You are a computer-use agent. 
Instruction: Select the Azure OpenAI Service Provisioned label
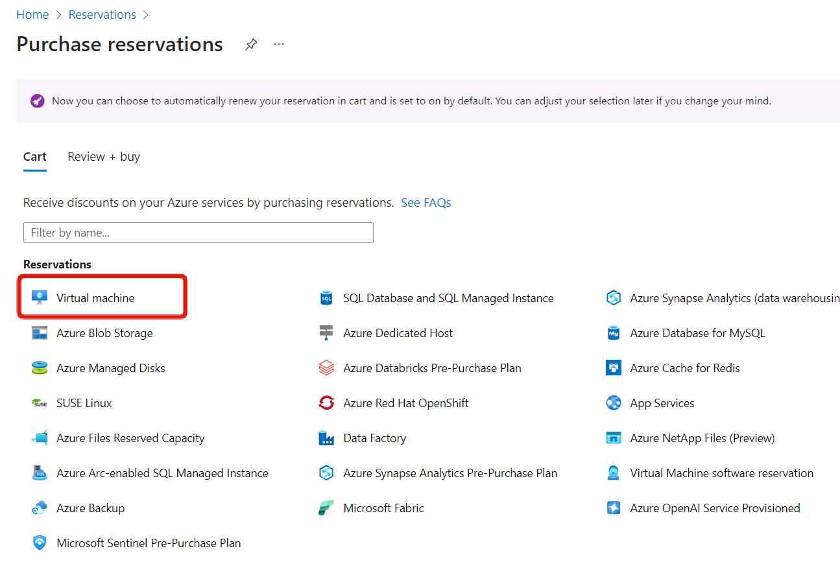[715, 508]
